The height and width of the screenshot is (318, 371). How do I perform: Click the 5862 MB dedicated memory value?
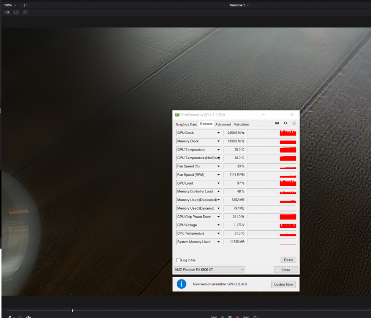point(235,200)
